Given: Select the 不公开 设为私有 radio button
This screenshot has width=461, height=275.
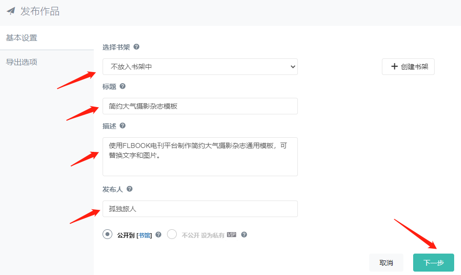Looking at the screenshot, I should (172, 234).
